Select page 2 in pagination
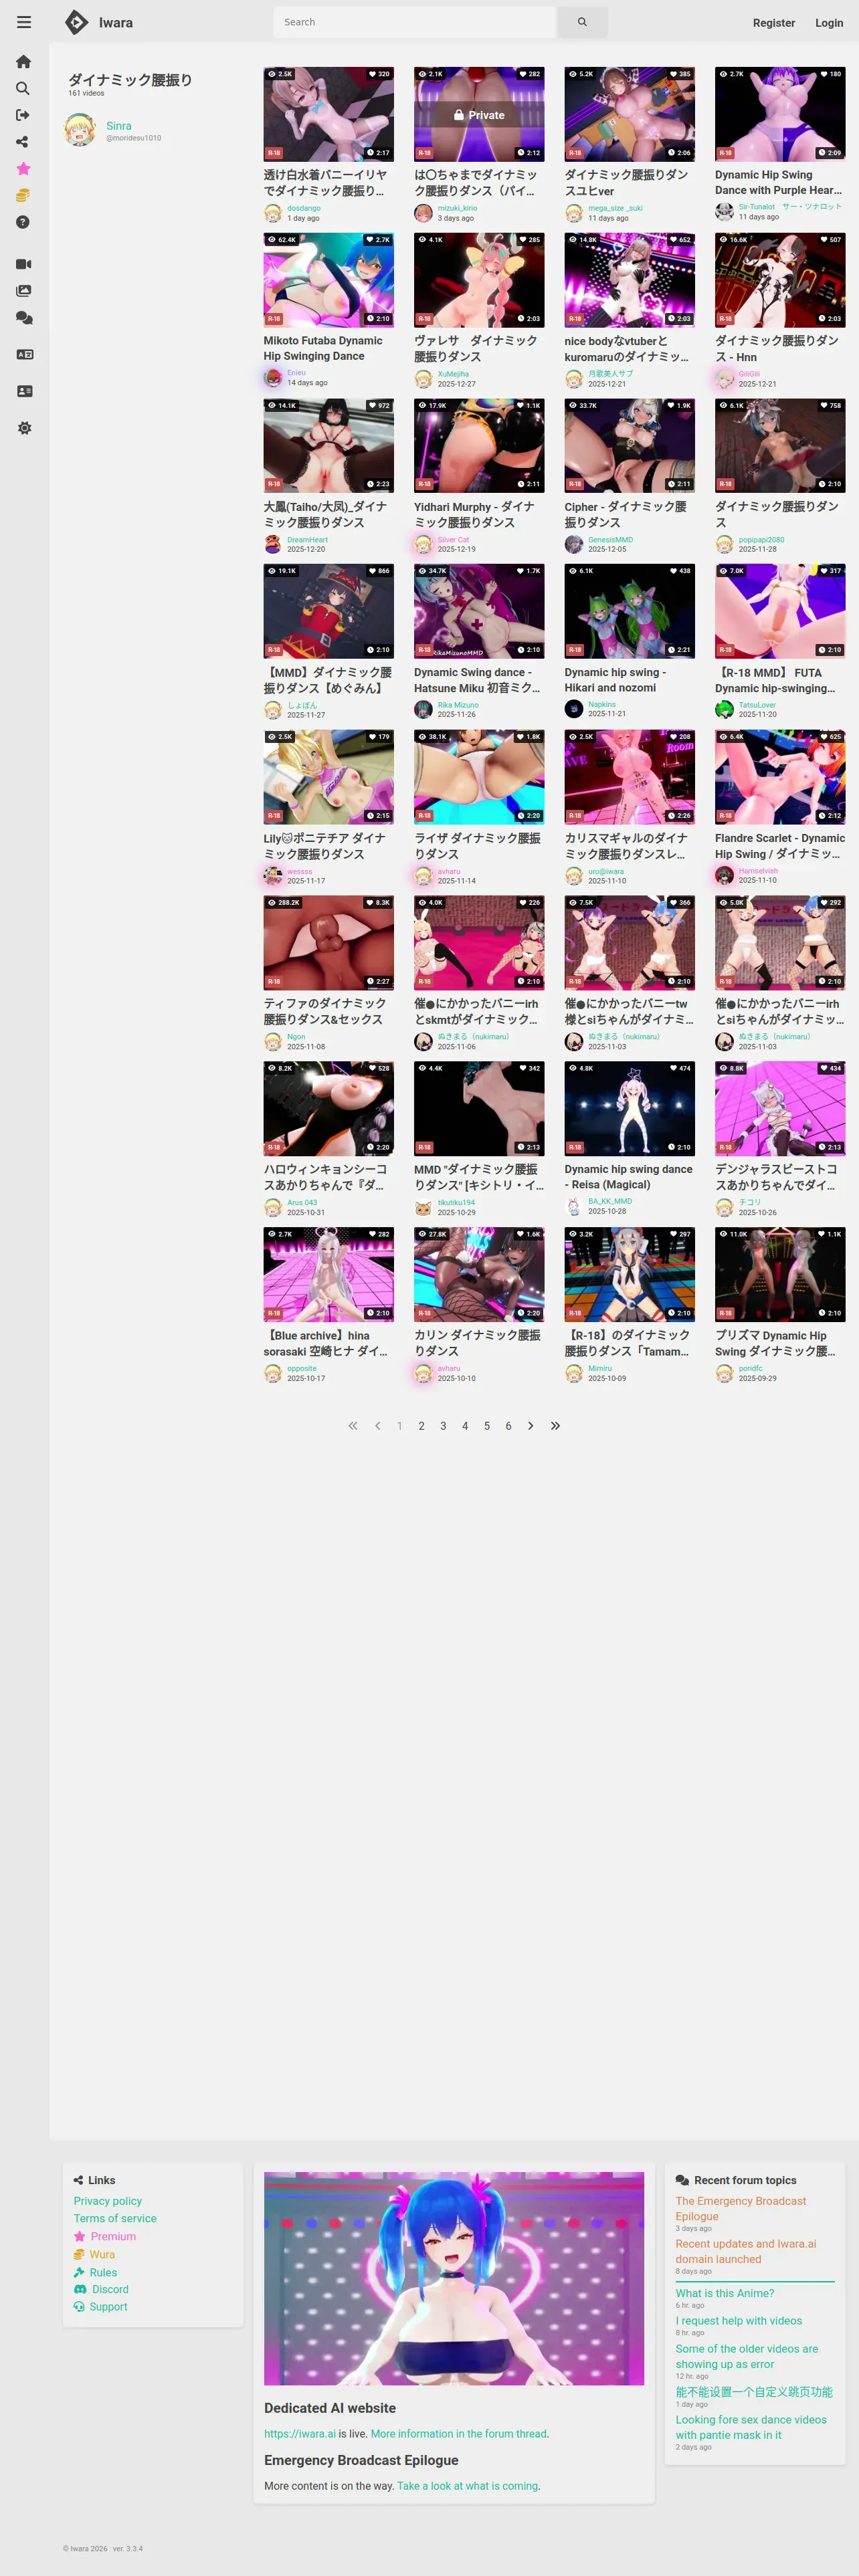This screenshot has width=859, height=2576. coord(421,1426)
